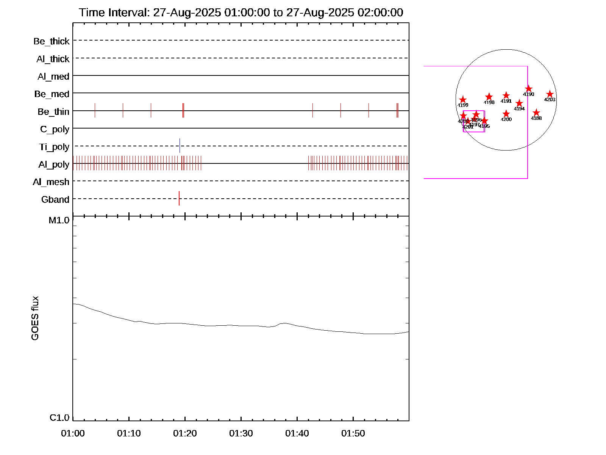Image resolution: width=606 pixels, height=455 pixels.
Task: Click the M1.0 flux axis label
Action: tap(59, 220)
